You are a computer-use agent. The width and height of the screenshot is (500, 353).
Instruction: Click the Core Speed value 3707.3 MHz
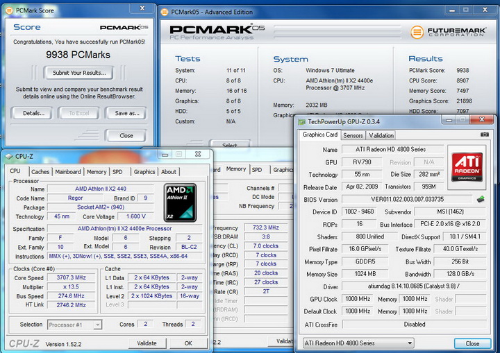click(x=71, y=277)
